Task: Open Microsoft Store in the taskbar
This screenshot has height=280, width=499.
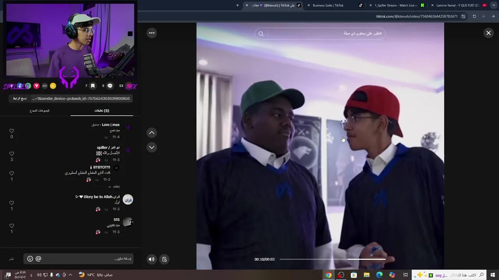Action: [354, 275]
